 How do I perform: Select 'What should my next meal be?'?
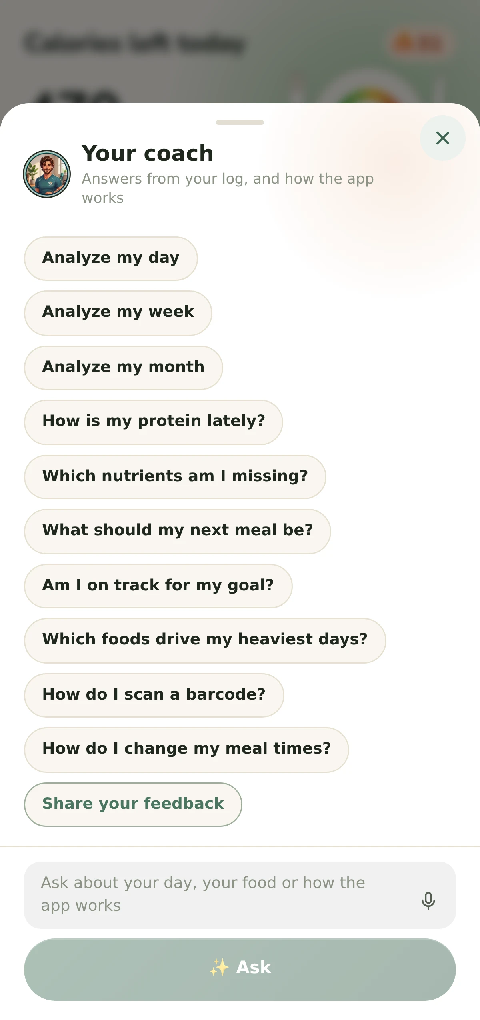[x=178, y=531]
